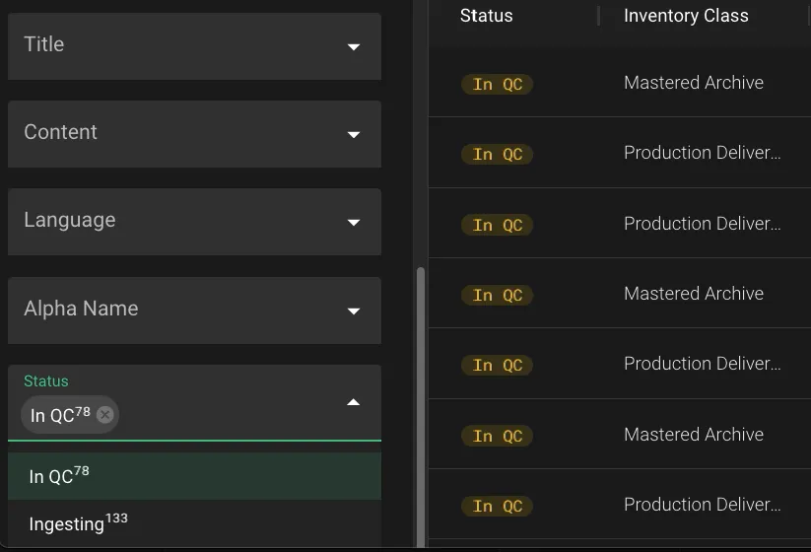
Task: Click In QC badge in first row
Action: (x=497, y=84)
